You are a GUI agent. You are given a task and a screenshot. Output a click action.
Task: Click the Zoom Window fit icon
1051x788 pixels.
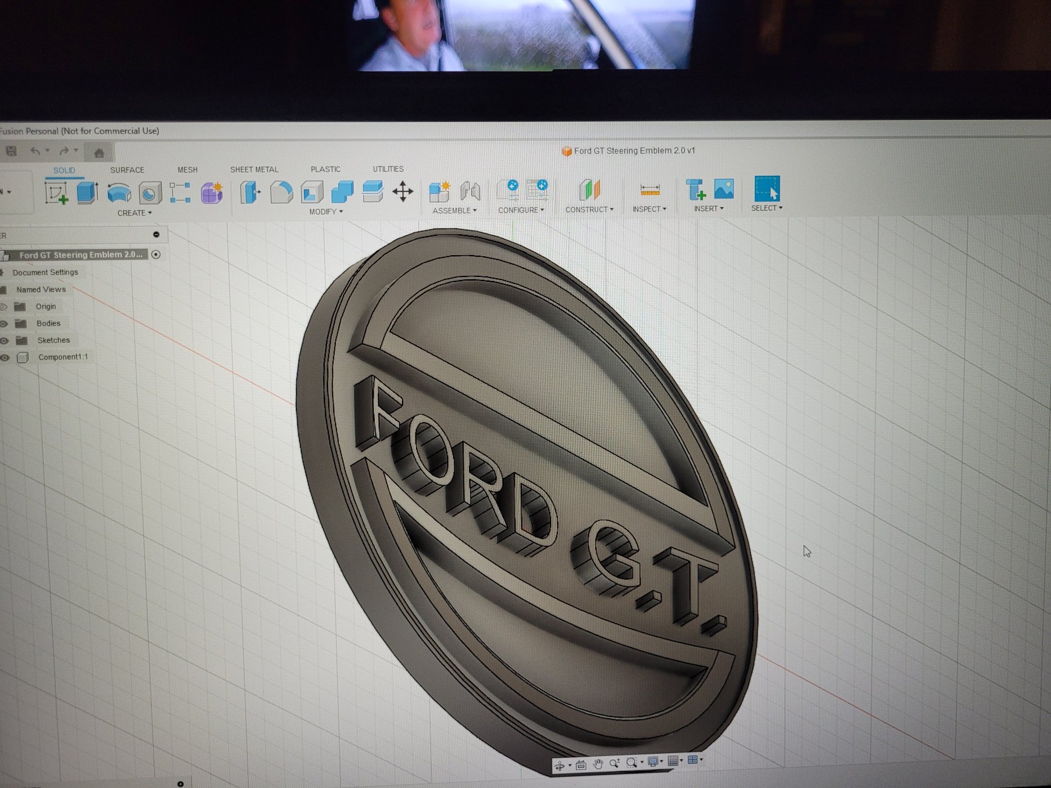[x=632, y=762]
